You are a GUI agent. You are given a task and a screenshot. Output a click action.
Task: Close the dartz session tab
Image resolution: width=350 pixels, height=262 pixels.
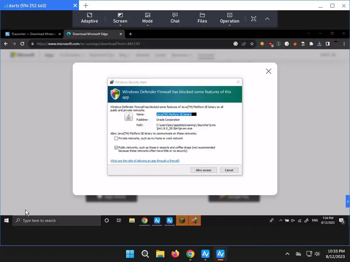tap(75, 5)
